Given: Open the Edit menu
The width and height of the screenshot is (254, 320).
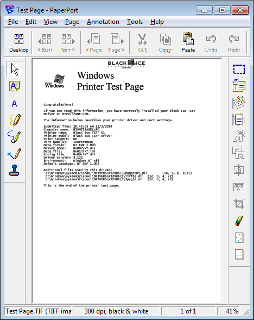Looking at the screenshot, I should (31, 22).
